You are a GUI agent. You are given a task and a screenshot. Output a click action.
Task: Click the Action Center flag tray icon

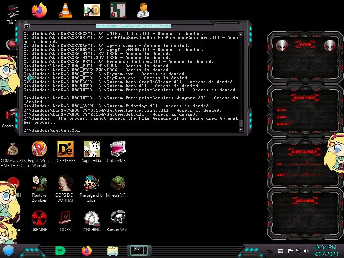click(x=290, y=251)
